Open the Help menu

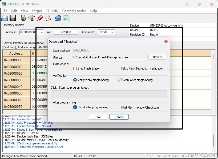click(x=93, y=11)
